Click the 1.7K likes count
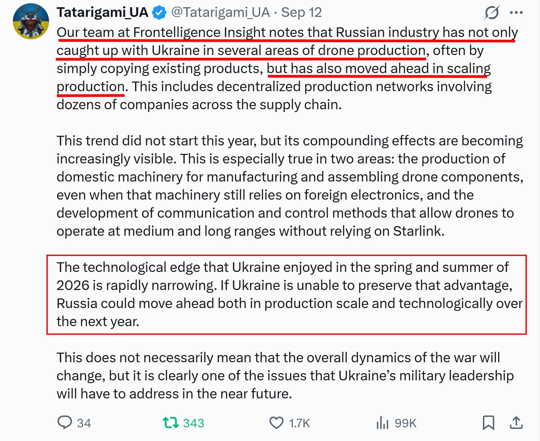This screenshot has height=441, width=540. coord(299,423)
